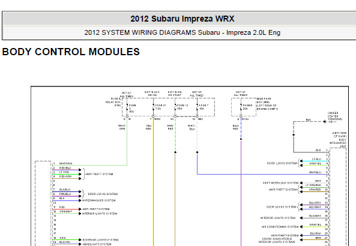Click 'ANTI-THEFT SYSTEM' beside the BLU/BLK wire
This screenshot has width=356, height=246.
tap(285, 236)
